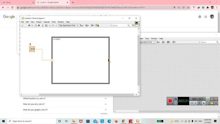Viewport: 220px width, 124px height.
Task: Open the Google apps grid
Action: point(206,17)
